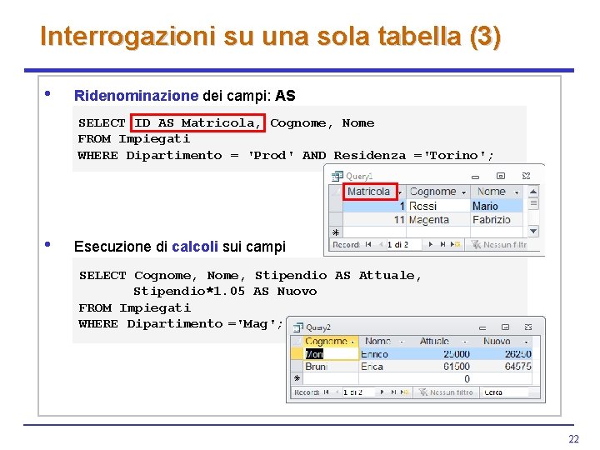The width and height of the screenshot is (600, 450).
Task: Click the 64575 Nuovo cell
Action: click(x=502, y=367)
